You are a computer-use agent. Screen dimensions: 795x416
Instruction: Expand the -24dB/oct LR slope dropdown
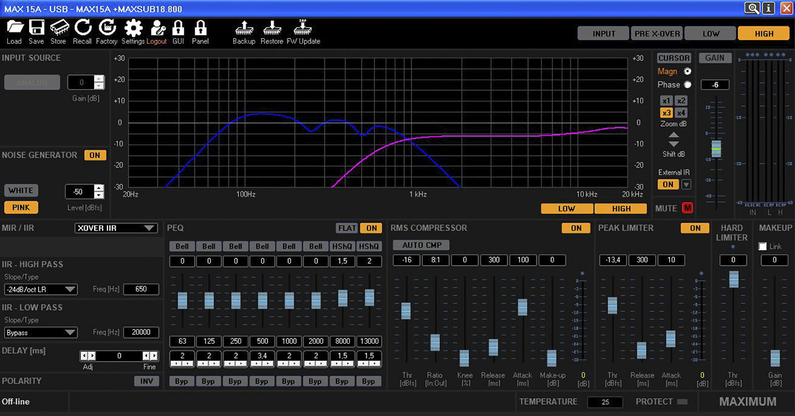[40, 289]
